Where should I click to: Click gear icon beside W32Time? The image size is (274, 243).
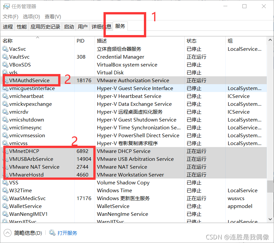click(x=5, y=190)
